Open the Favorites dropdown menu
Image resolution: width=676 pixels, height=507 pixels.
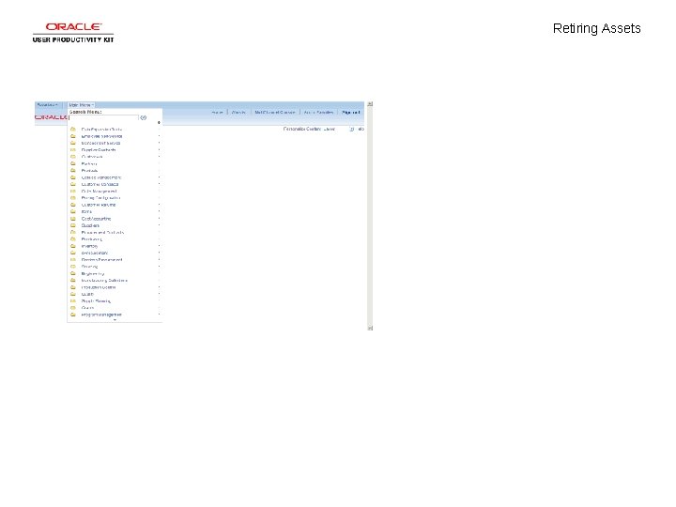(x=47, y=105)
